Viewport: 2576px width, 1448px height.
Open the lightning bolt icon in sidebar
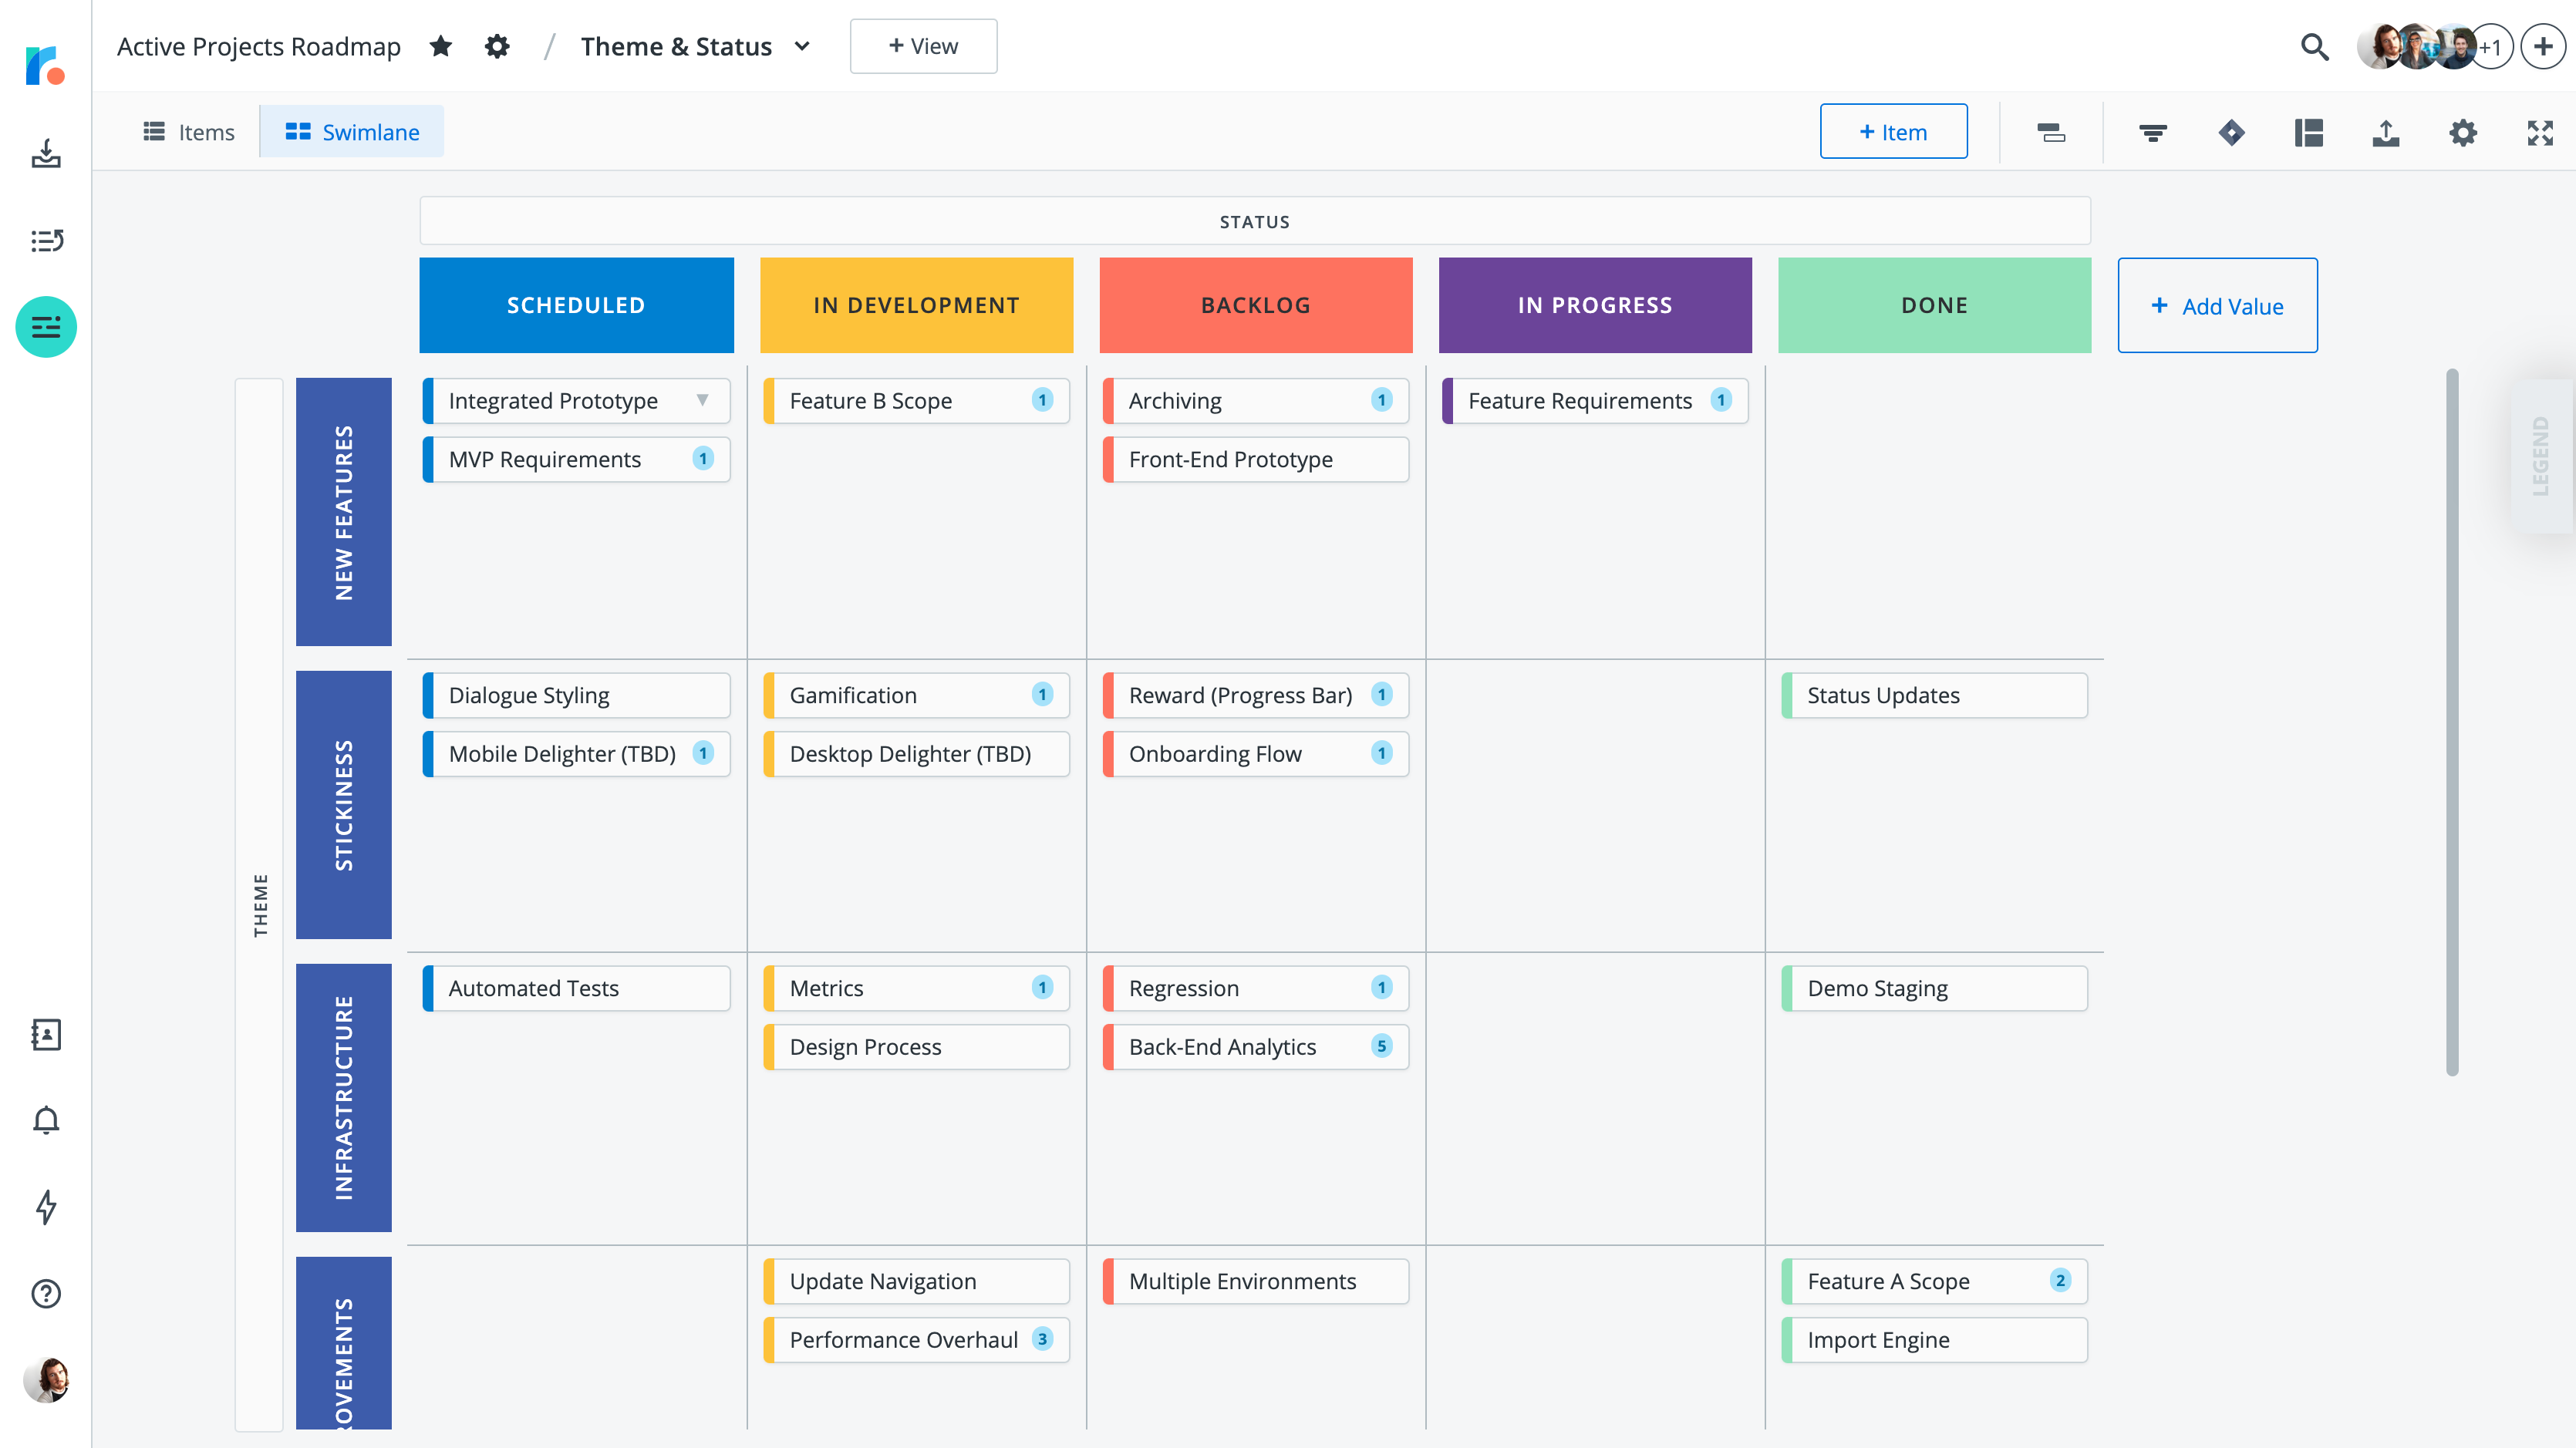pyautogui.click(x=46, y=1207)
